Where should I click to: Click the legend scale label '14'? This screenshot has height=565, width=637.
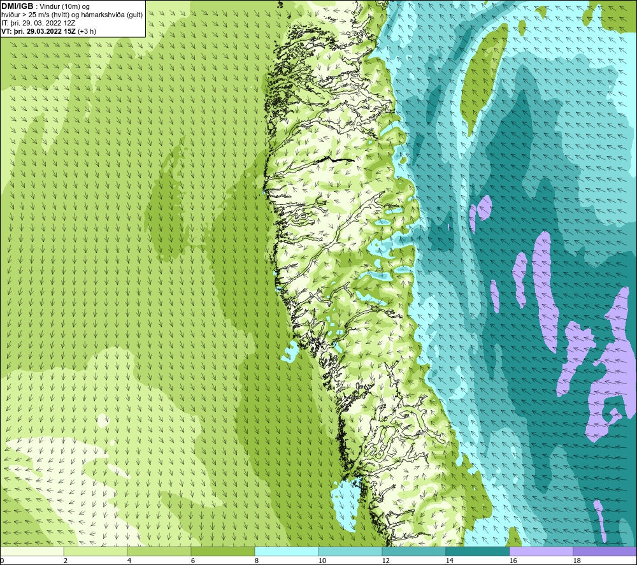449,561
